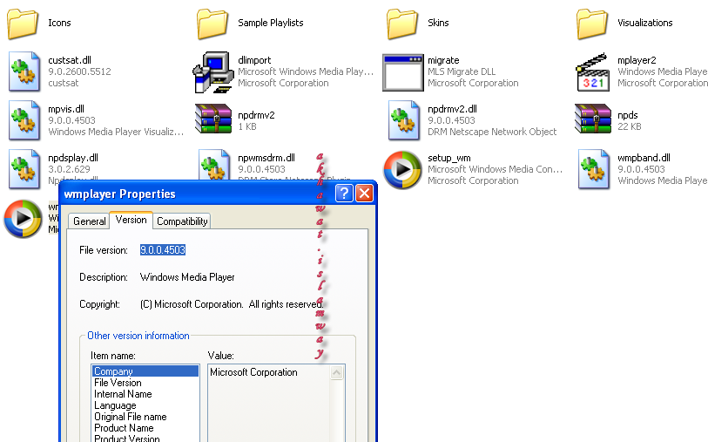708x442 pixels.
Task: Click the Microsoft Corporation value text
Action: (x=253, y=372)
